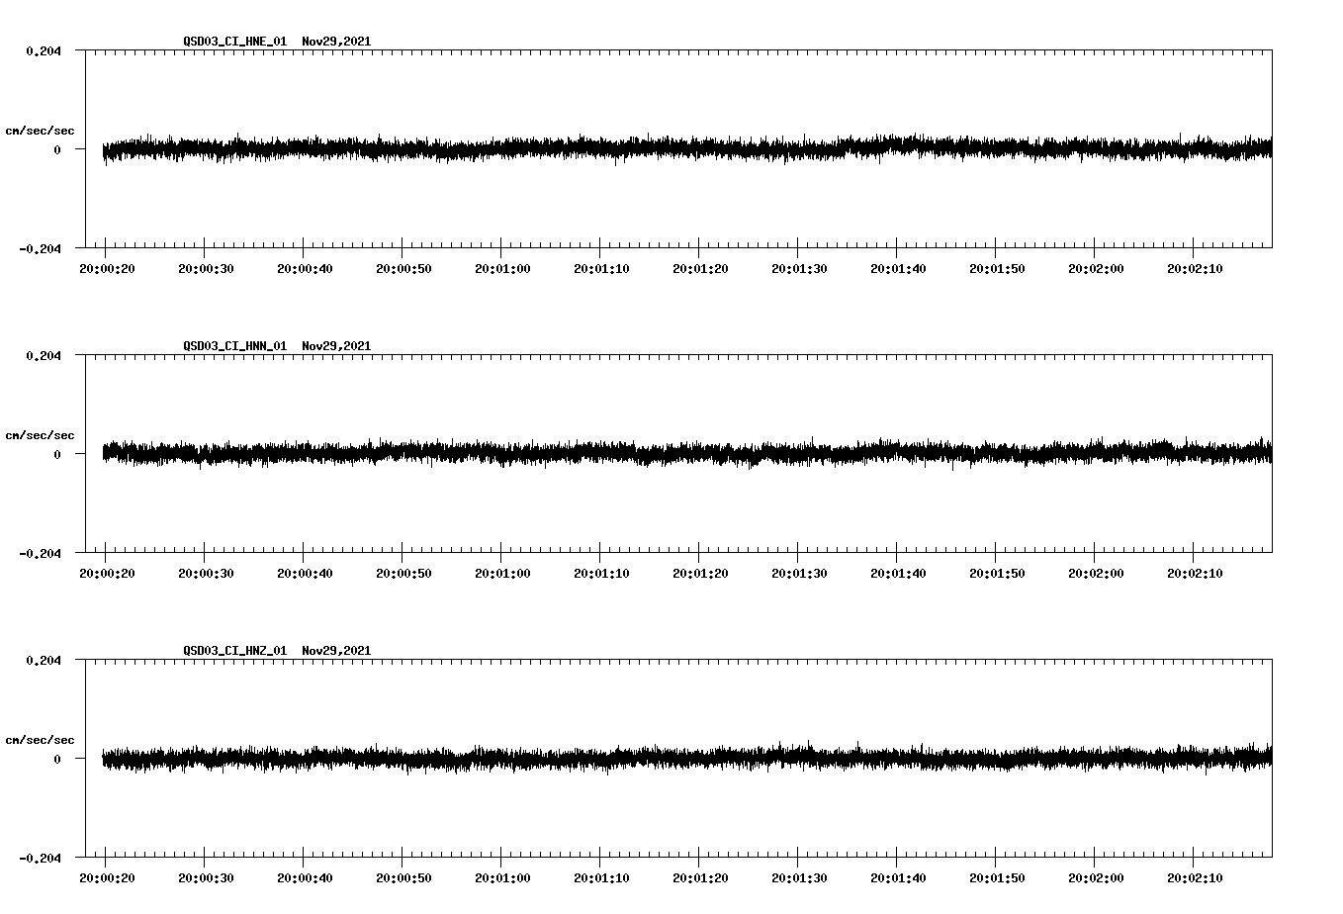Screen dimensions: 1343x914
Task: Choose 20:01:20 time label under HNN plot
Action: [x=700, y=574]
